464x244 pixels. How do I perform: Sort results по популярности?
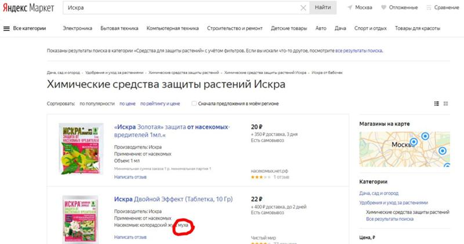[x=97, y=103]
